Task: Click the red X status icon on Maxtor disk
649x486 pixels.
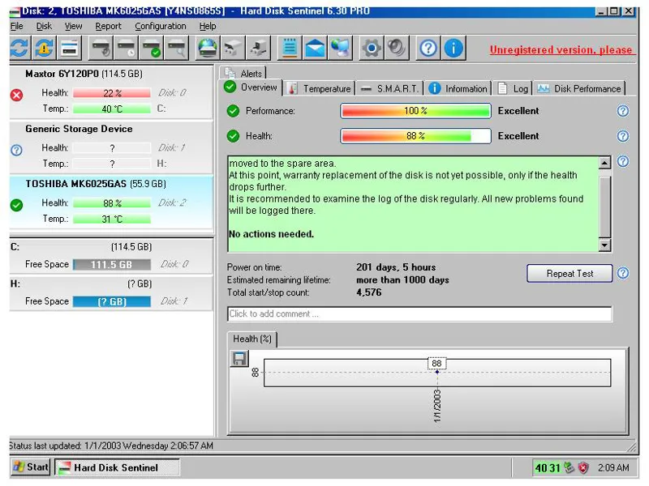Action: pyautogui.click(x=16, y=96)
